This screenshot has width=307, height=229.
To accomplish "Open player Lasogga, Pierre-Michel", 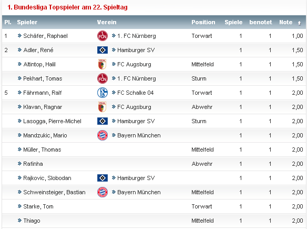I will (x=52, y=121).
